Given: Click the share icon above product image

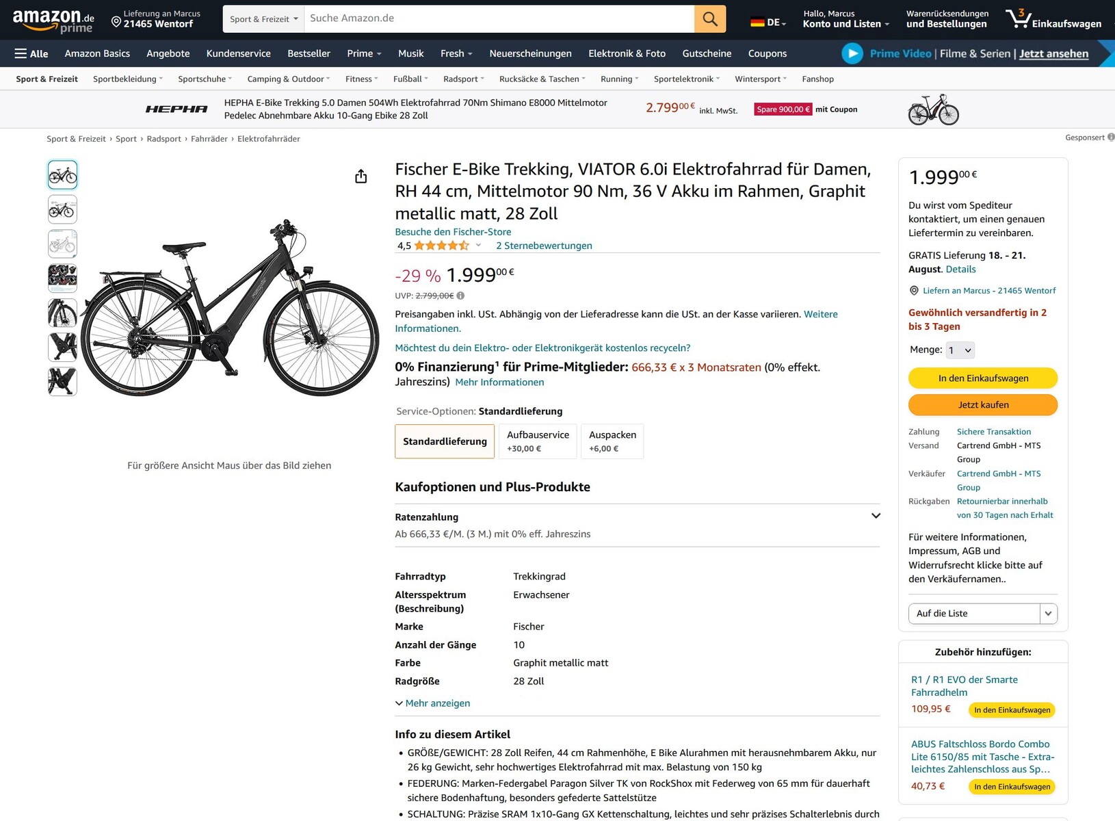Looking at the screenshot, I should (361, 177).
